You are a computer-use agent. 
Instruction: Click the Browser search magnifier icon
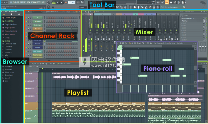tap(7, 12)
